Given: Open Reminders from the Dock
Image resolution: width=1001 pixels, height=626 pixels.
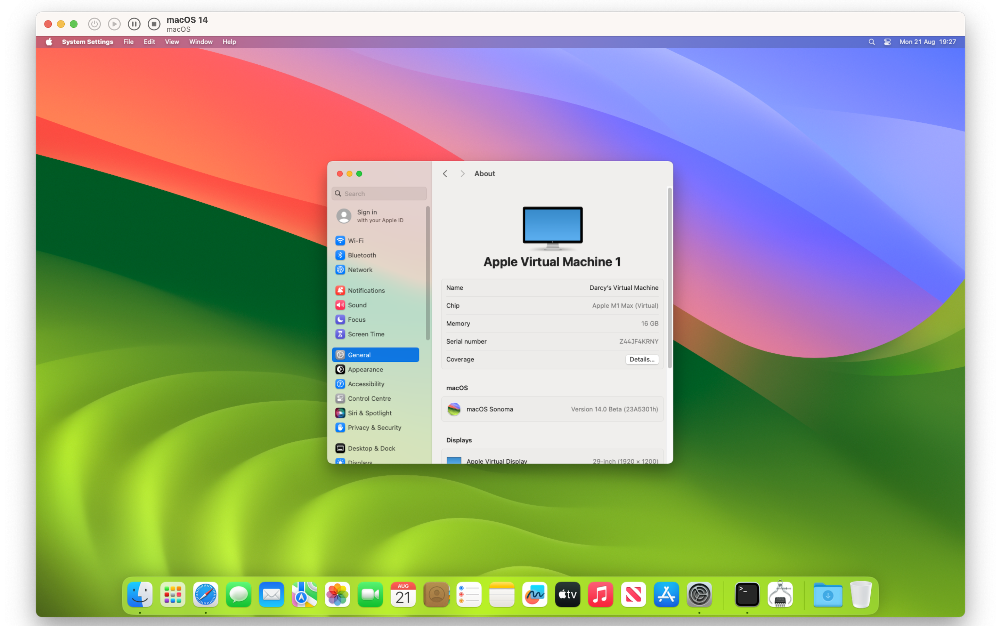Looking at the screenshot, I should point(469,595).
